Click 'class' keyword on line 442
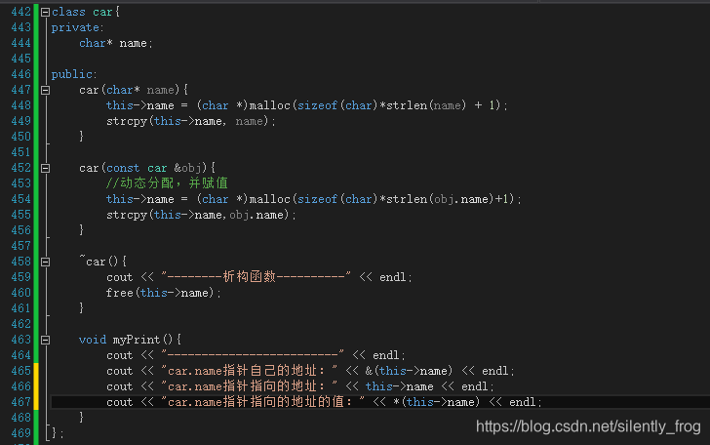 68,12
